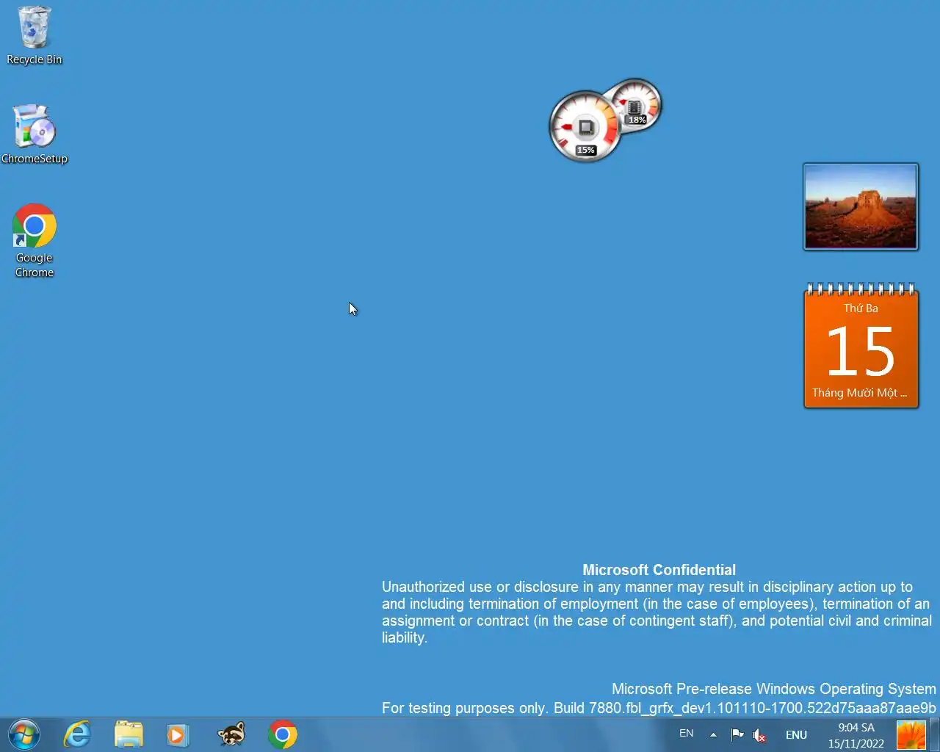Launch Internet Explorer from the taskbar
The width and height of the screenshot is (940, 752).
click(77, 734)
